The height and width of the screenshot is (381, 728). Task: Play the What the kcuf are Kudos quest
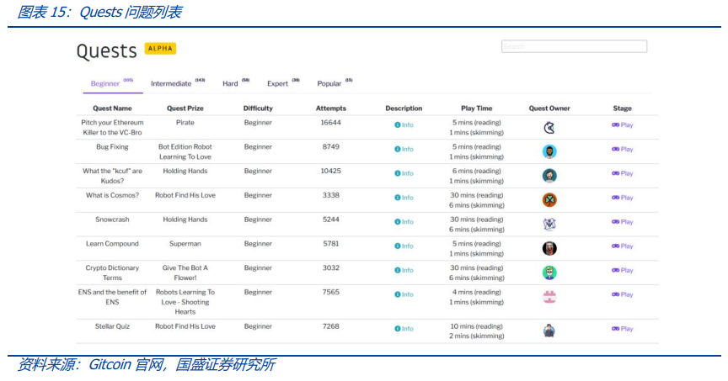point(622,173)
